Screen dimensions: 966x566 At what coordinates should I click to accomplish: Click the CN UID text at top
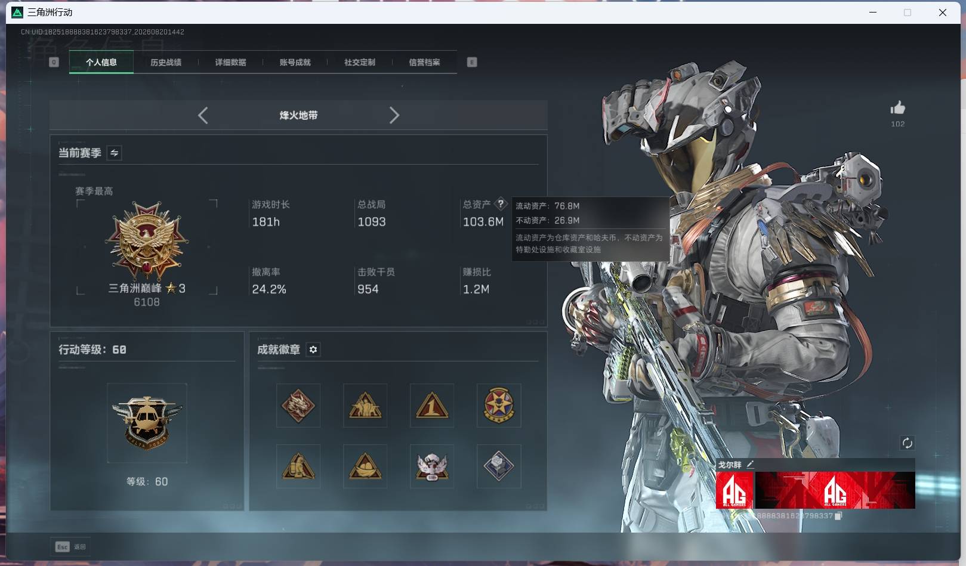pyautogui.click(x=103, y=32)
